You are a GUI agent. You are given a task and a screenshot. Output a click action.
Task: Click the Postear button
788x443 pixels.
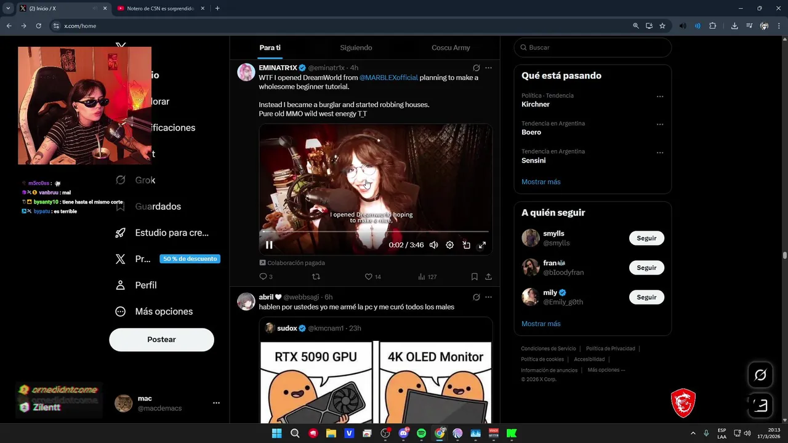[x=162, y=340]
